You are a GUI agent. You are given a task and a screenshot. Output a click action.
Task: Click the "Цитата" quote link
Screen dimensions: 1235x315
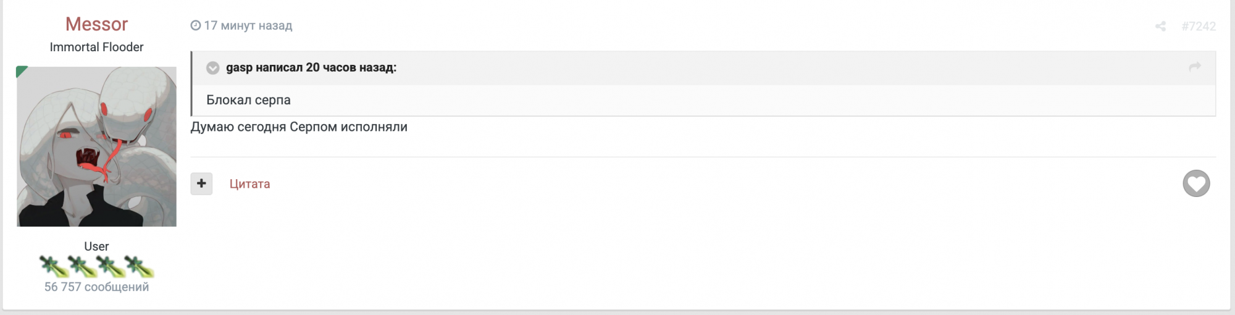point(249,183)
